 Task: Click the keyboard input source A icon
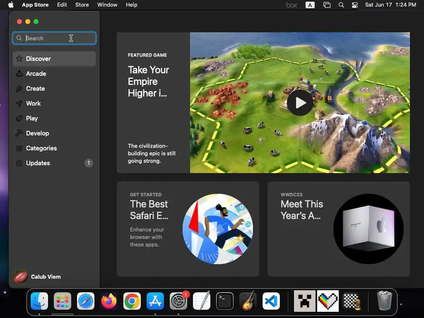pos(310,5)
